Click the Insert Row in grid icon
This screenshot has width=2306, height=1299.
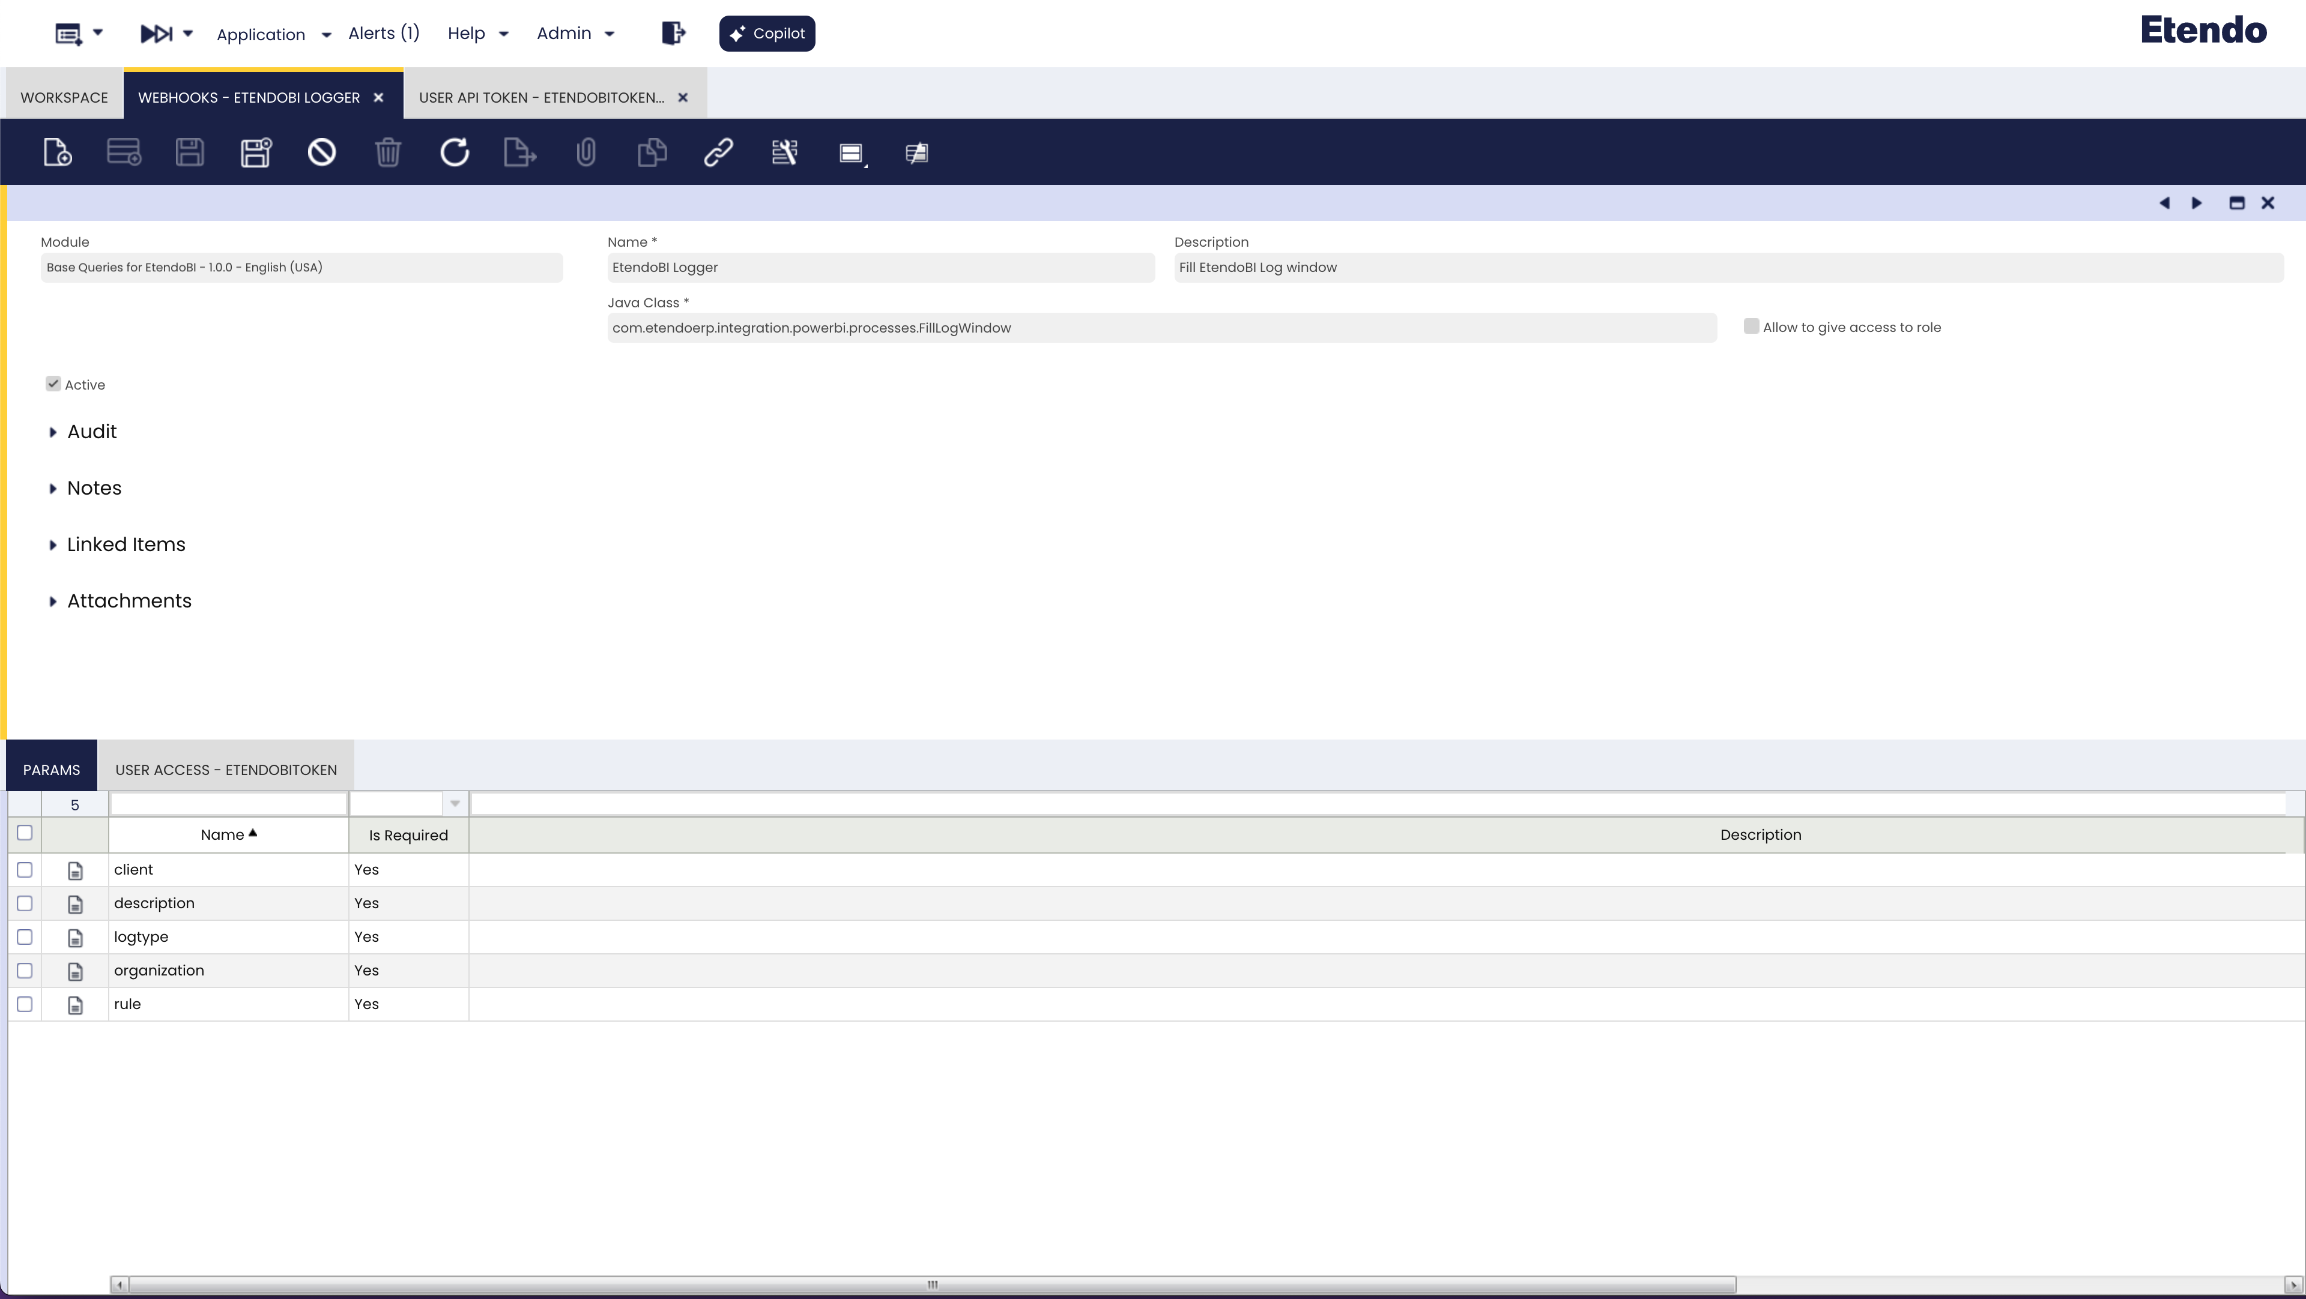(124, 152)
